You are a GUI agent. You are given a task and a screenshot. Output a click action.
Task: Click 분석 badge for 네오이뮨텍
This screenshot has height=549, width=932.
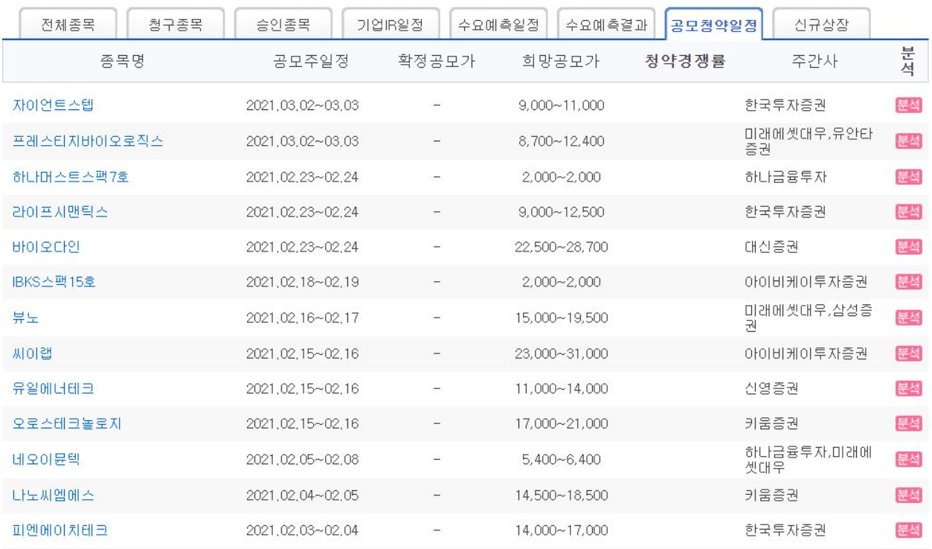pyautogui.click(x=908, y=460)
